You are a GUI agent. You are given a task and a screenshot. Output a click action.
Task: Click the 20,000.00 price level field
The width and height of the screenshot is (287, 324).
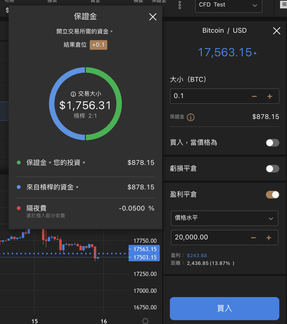click(208, 238)
